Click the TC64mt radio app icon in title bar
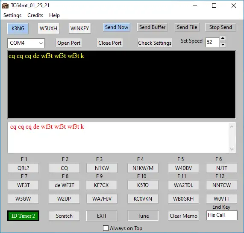The height and width of the screenshot is (233, 244). click(x=5, y=6)
